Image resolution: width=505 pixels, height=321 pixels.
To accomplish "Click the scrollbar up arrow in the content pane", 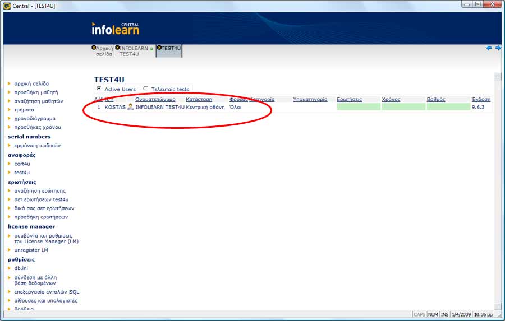I will coord(498,76).
